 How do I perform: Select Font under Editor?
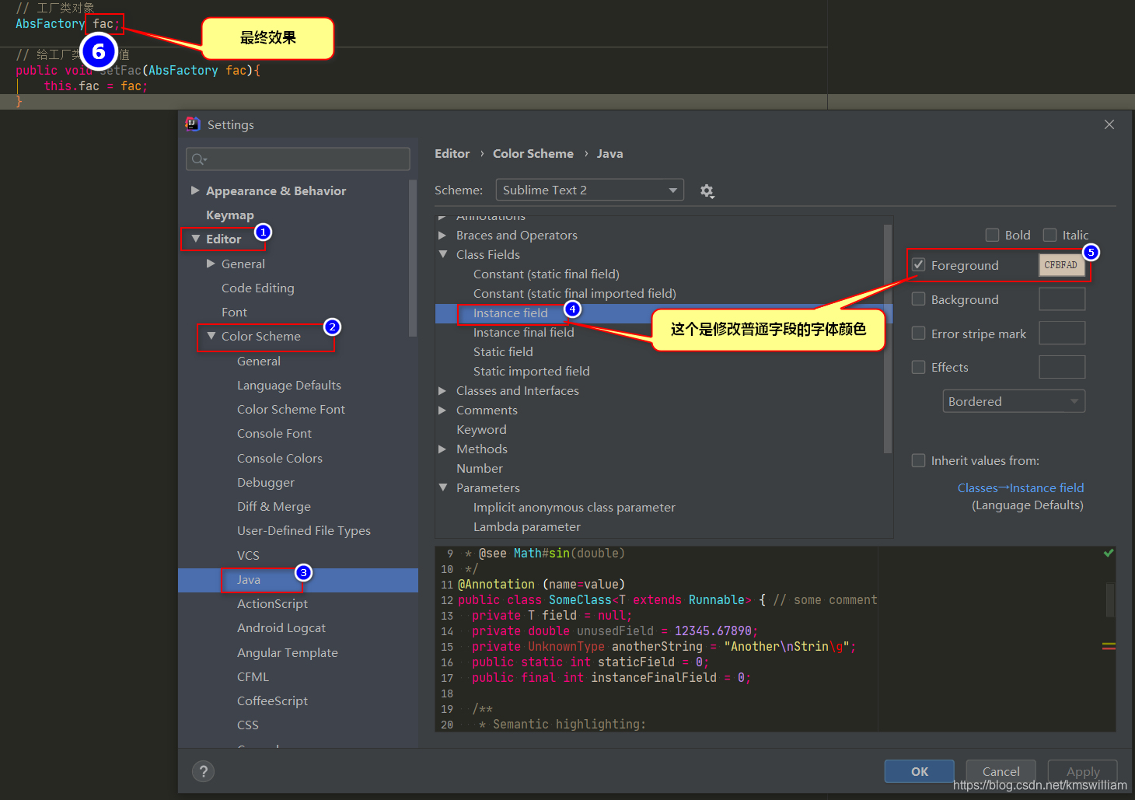(234, 312)
